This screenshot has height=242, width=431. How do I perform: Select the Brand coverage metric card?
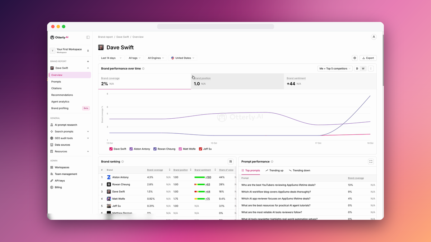[144, 81]
